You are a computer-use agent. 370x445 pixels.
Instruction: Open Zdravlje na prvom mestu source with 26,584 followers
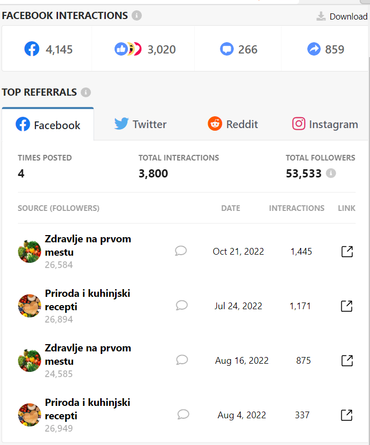[x=88, y=245]
